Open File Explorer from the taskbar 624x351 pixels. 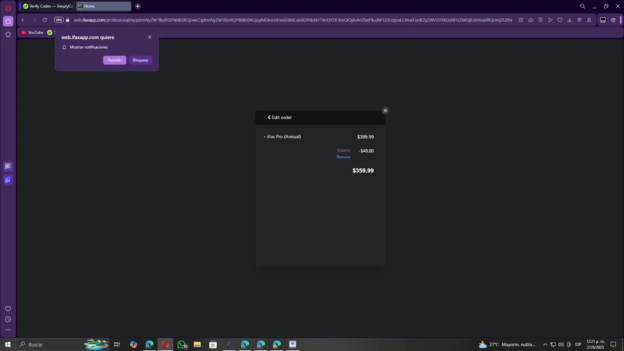(197, 344)
